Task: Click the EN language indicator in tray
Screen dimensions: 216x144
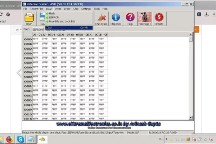Action: tap(161, 139)
